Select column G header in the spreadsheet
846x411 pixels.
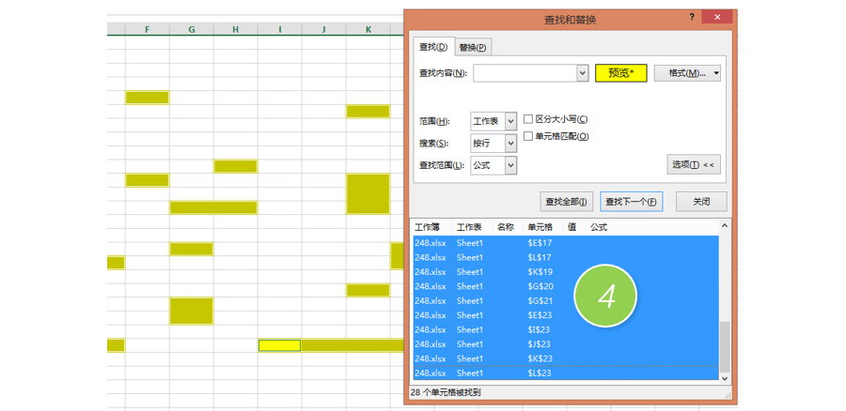coord(192,30)
